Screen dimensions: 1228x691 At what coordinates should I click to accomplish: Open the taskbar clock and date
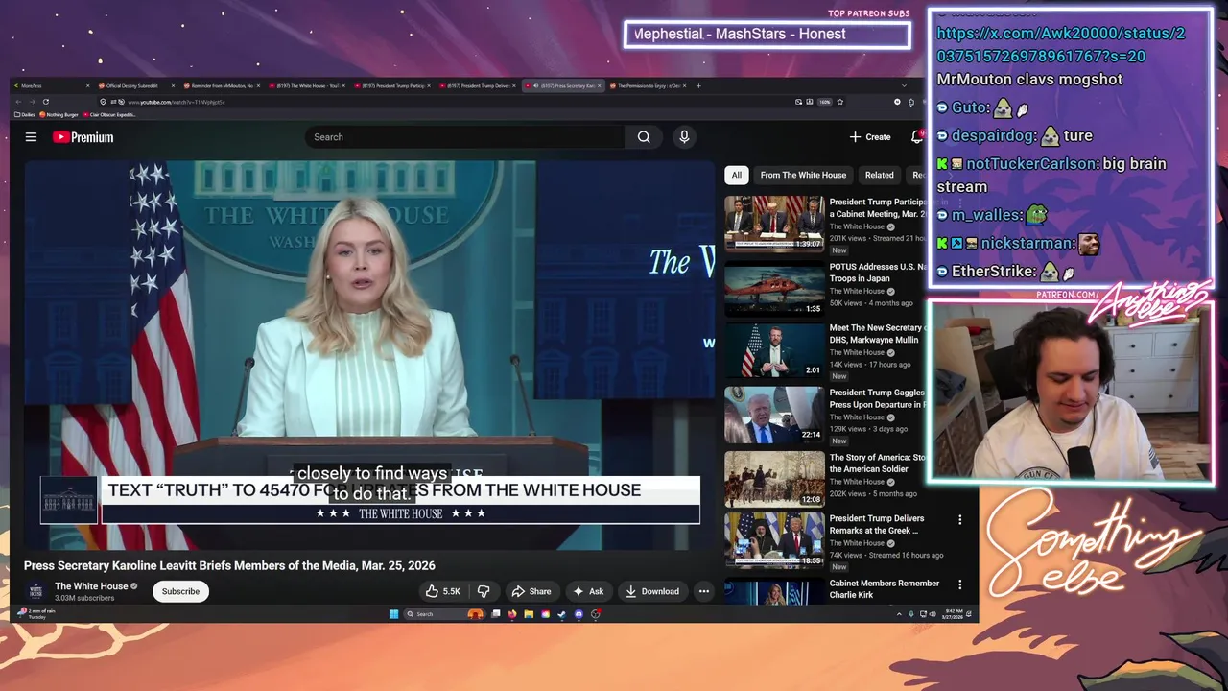pos(953,614)
